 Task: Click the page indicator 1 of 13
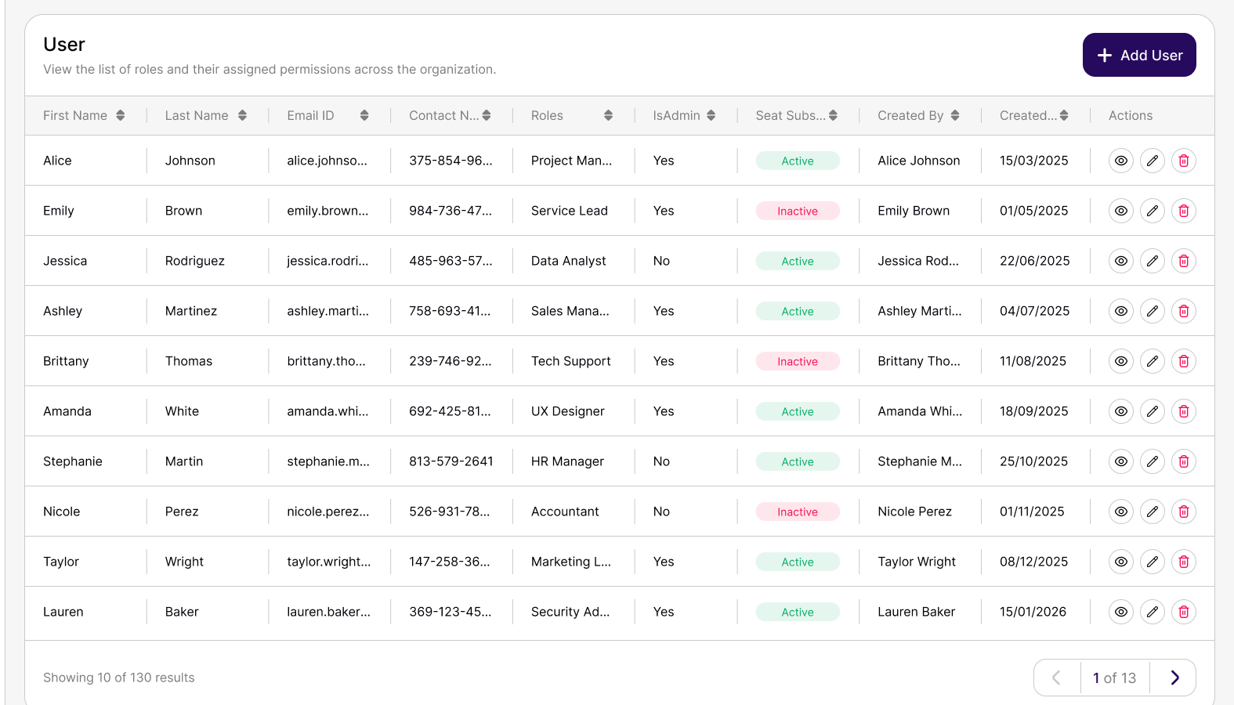(1114, 678)
